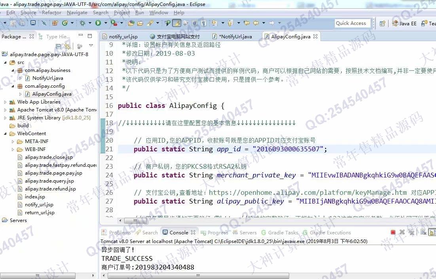Toggle Link with Editor in Package Explorer
436x279 pixels.
tap(67, 46)
